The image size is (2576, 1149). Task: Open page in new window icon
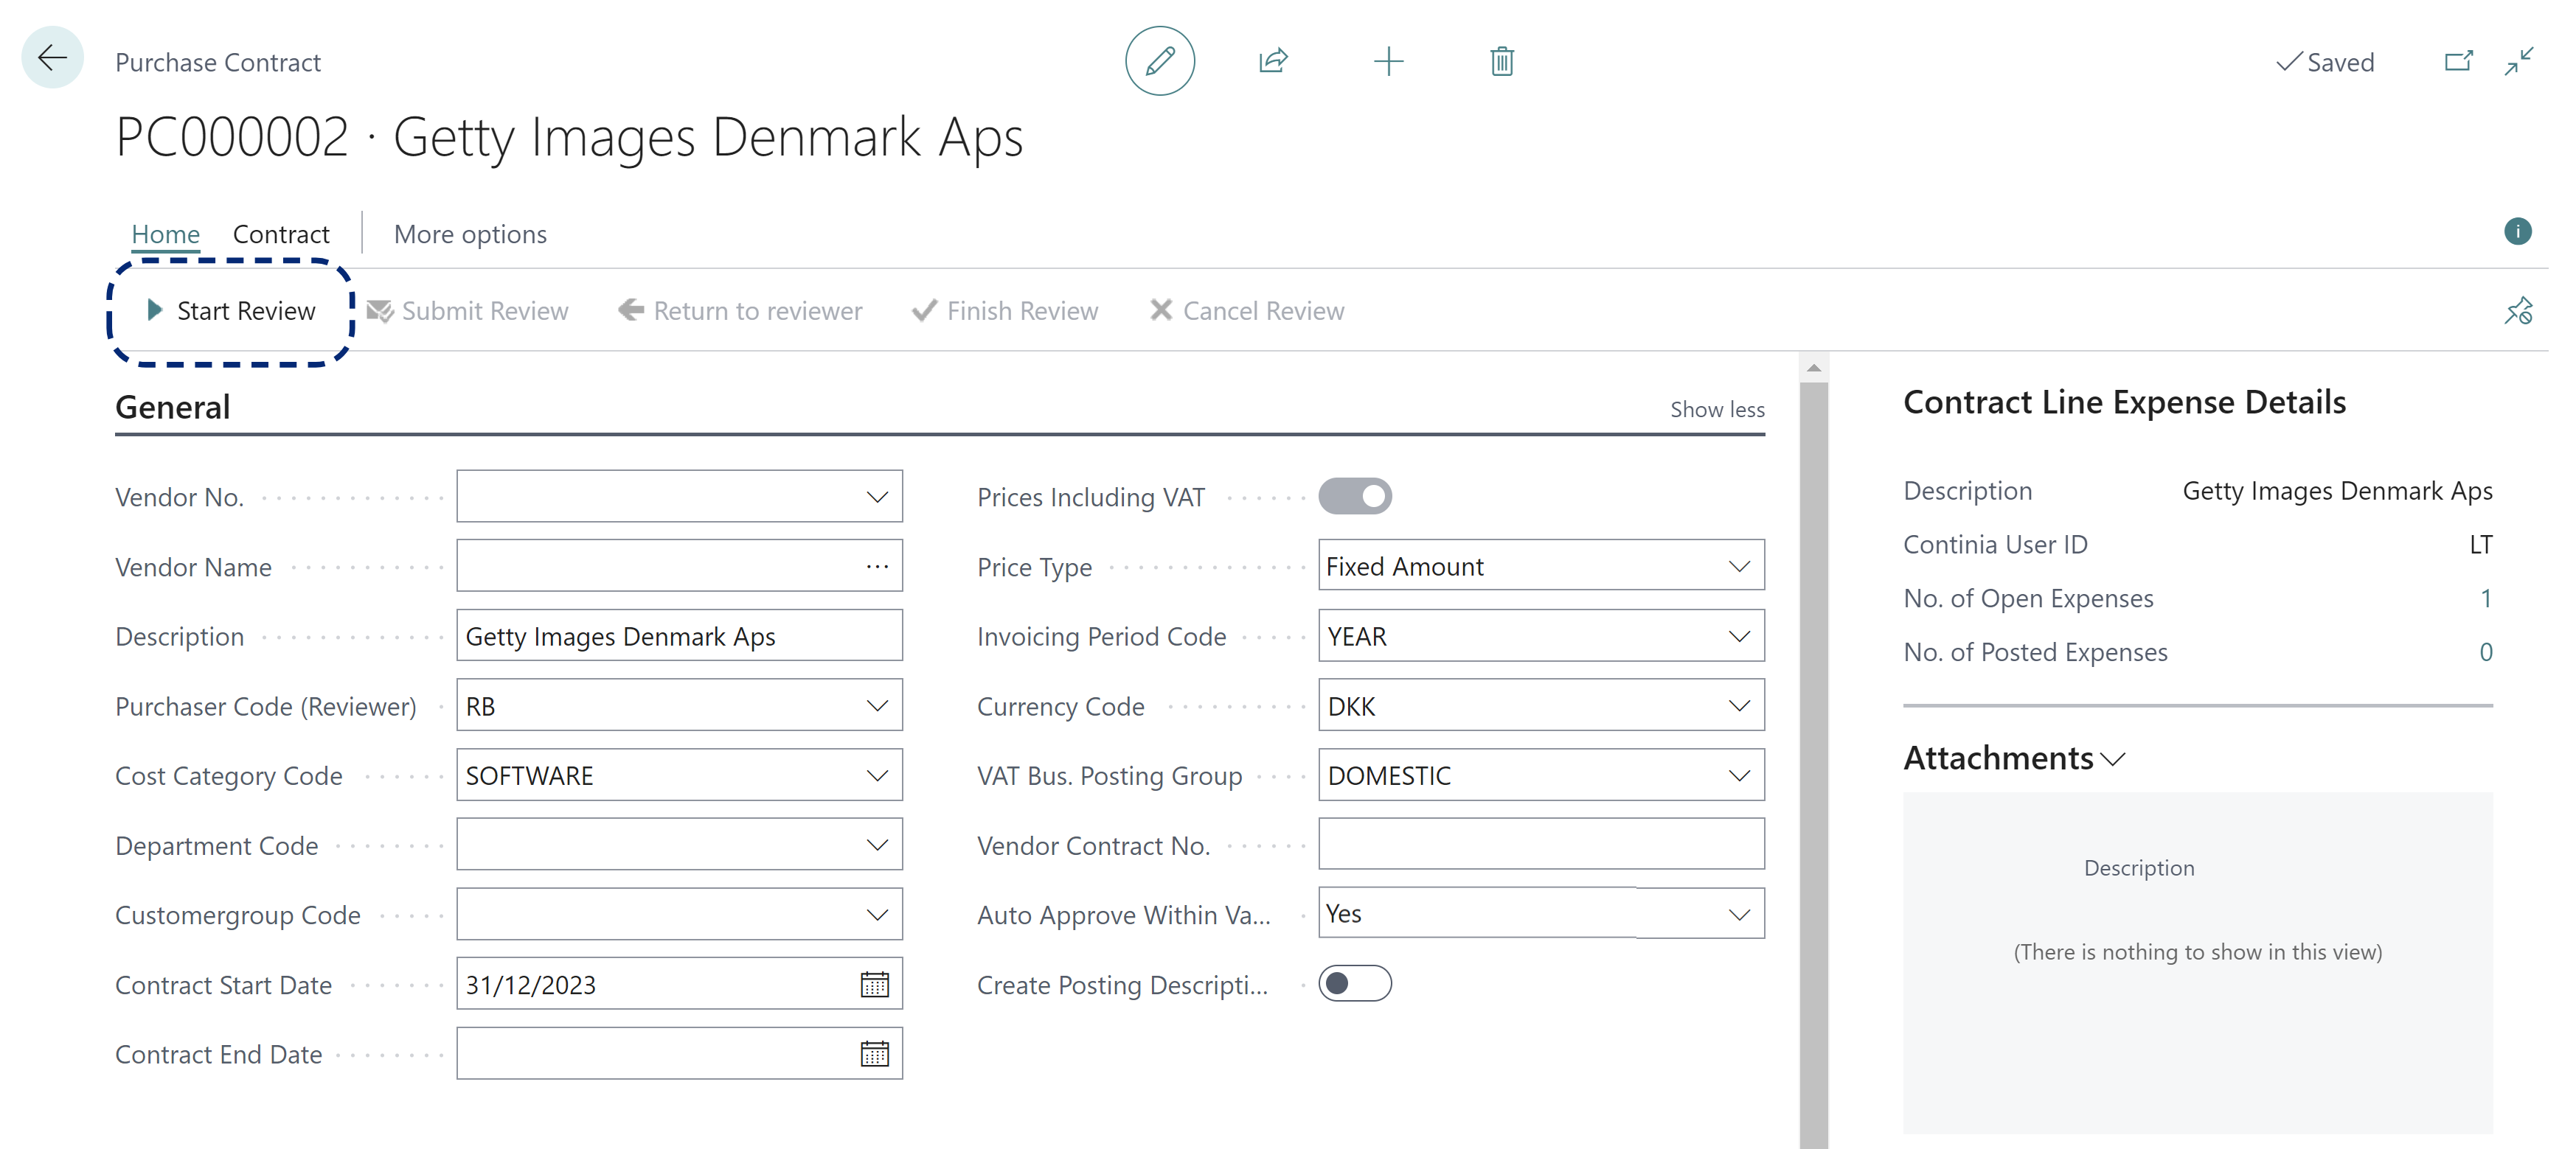coord(2458,61)
